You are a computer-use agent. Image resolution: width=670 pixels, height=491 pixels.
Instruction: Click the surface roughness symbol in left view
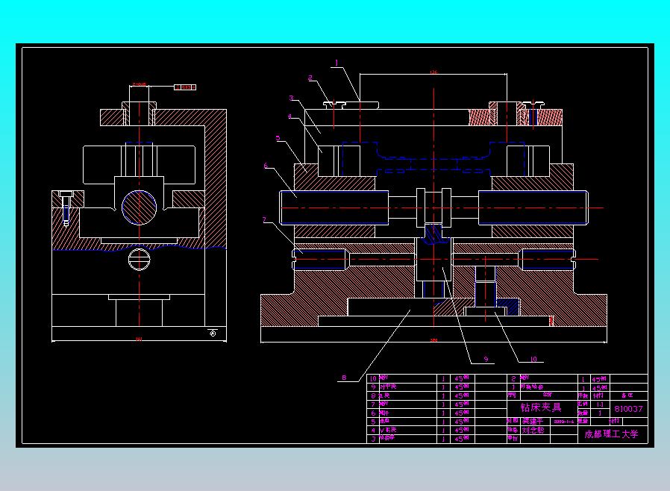213,333
